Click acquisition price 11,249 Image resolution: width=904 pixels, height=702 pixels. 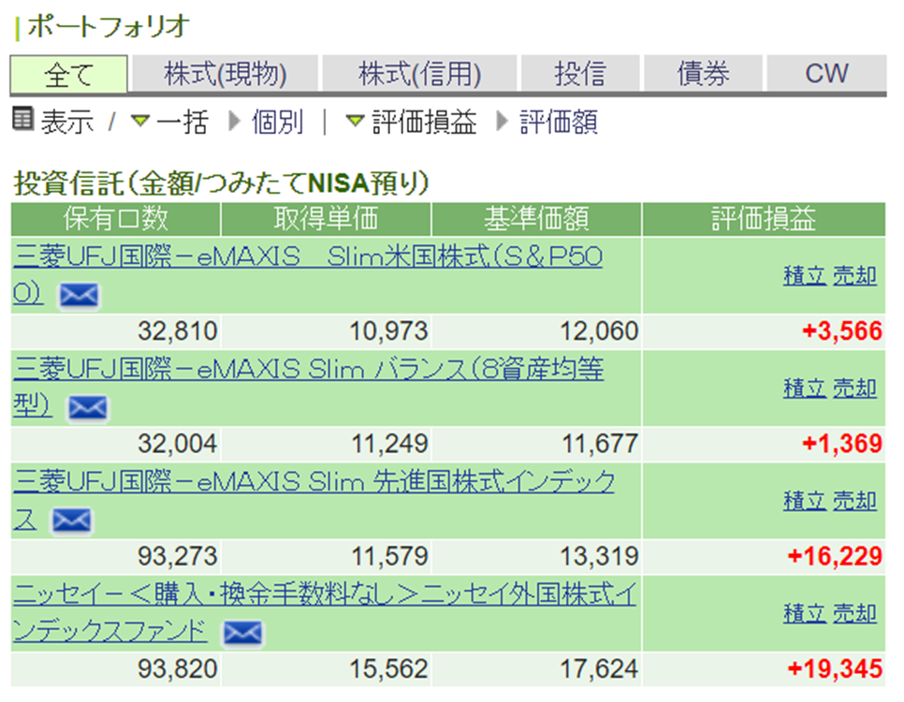pyautogui.click(x=389, y=445)
